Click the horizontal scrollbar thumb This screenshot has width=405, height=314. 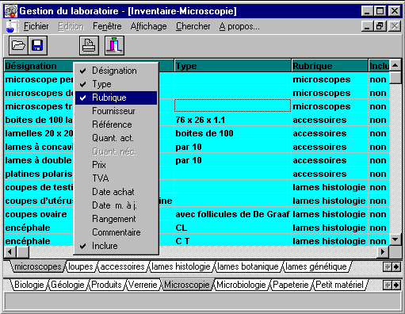(x=23, y=252)
